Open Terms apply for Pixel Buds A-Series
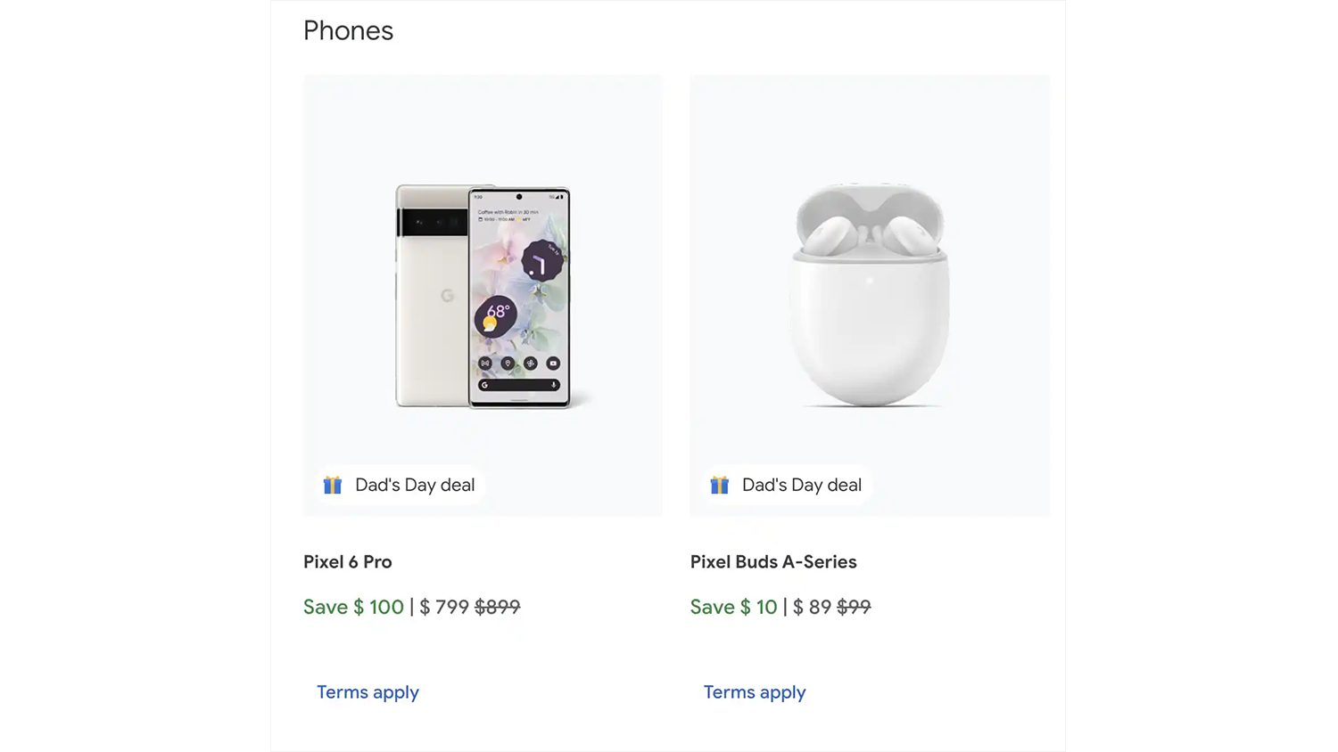Viewport: 1338px width, 752px height. point(755,692)
